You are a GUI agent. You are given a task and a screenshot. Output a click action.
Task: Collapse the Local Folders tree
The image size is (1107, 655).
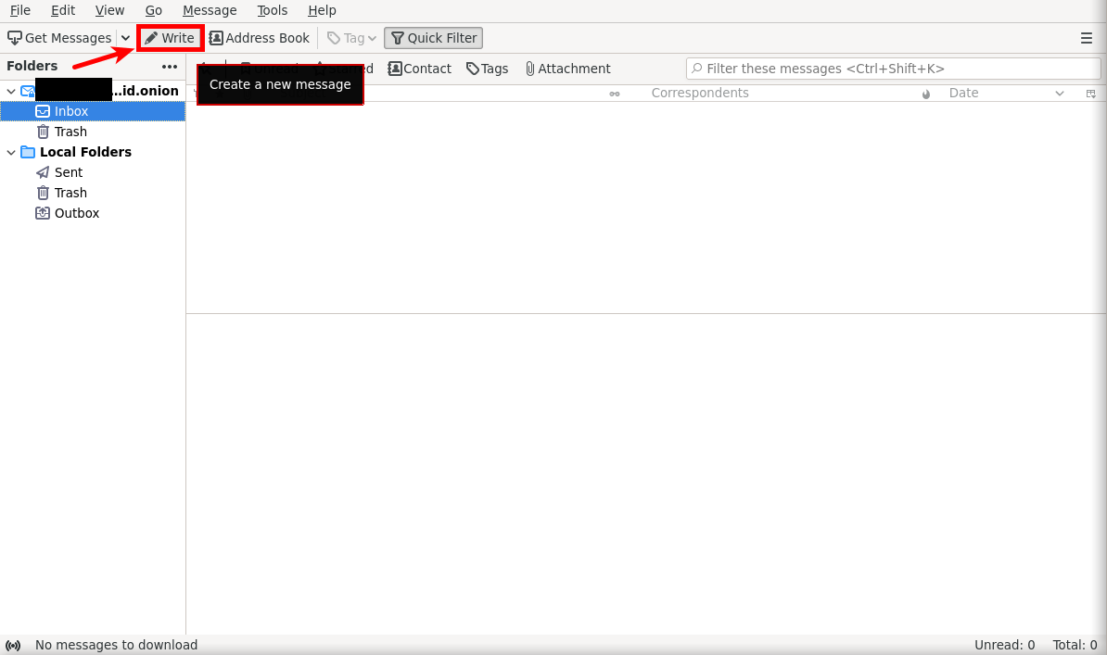click(x=11, y=152)
